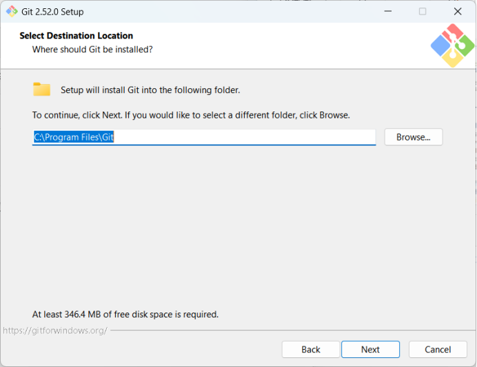Close the Git Setup window
The height and width of the screenshot is (367, 477).
[458, 12]
